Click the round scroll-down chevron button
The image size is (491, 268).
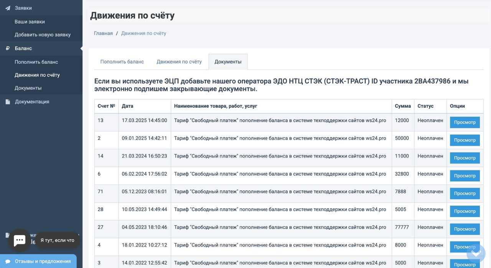(x=476, y=253)
